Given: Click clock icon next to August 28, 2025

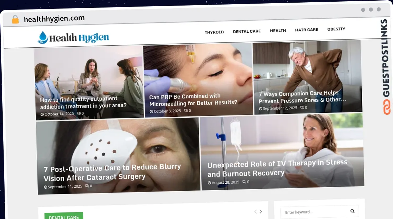Looking at the screenshot, I should (x=210, y=183).
